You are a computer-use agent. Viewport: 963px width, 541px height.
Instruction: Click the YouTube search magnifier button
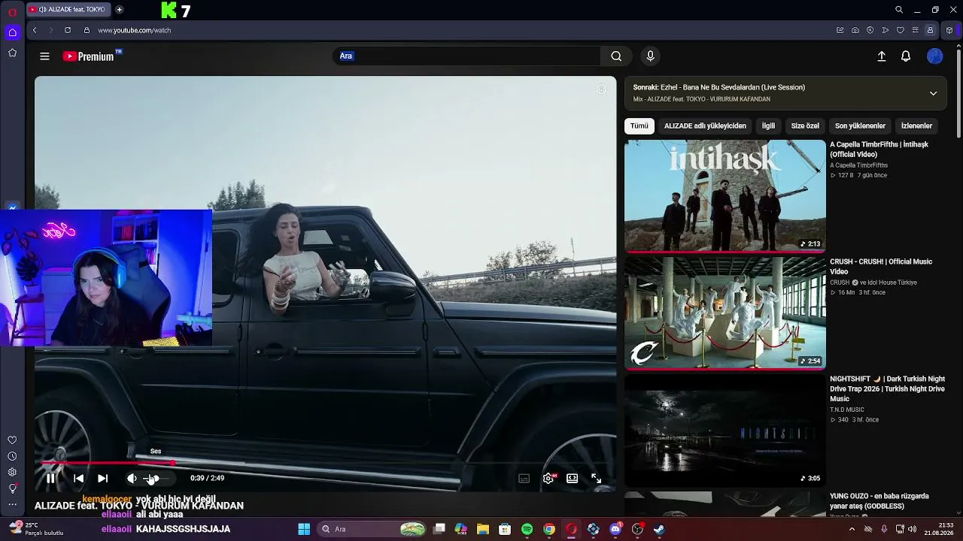(x=616, y=56)
